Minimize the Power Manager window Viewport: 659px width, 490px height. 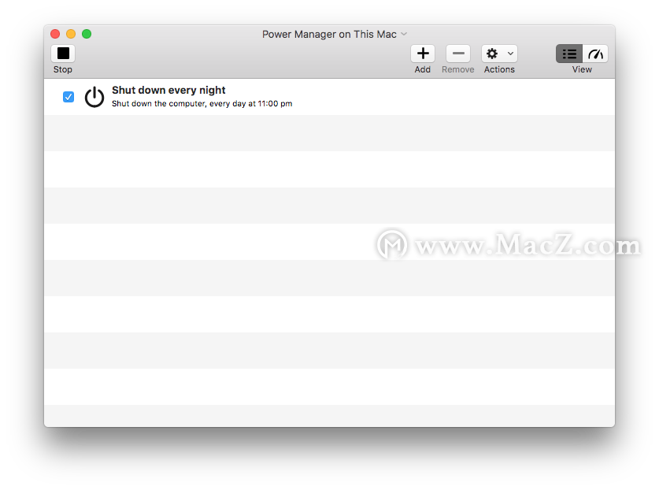coord(71,34)
